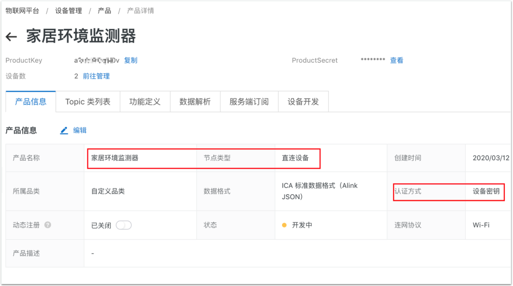513x286 pixels.
Task: Click the edit pencil icon
Action: tap(64, 131)
